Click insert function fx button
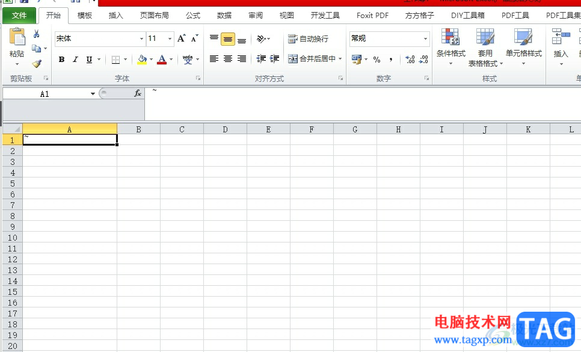This screenshot has height=352, width=581. pos(138,93)
